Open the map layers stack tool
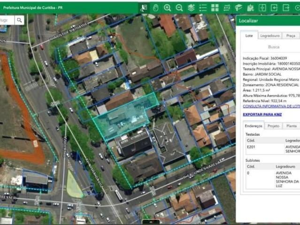The width and height of the screenshot is (300, 225). 191,8
